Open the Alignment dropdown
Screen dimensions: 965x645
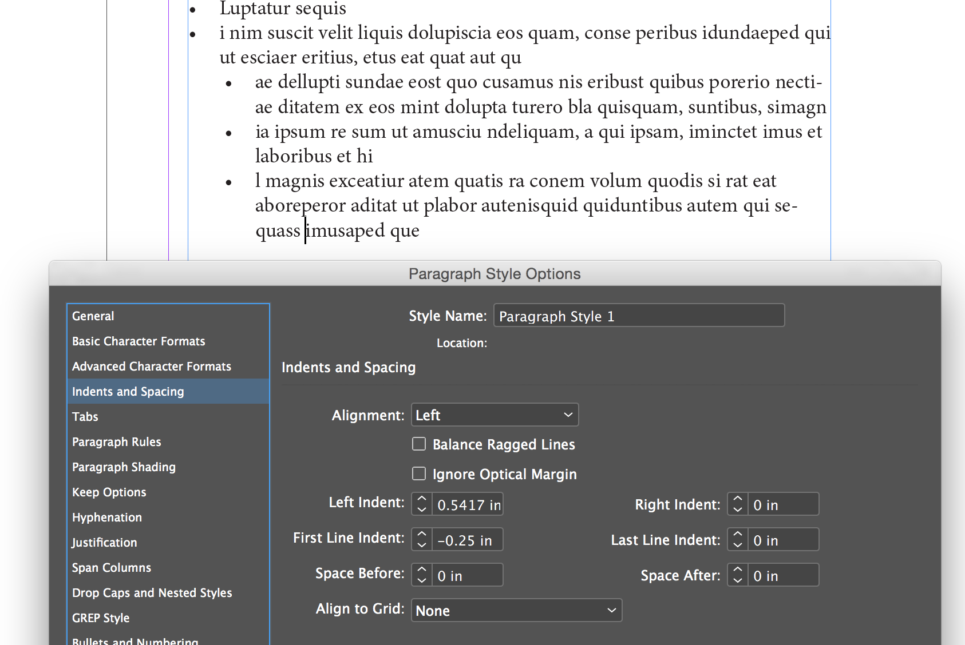coord(495,415)
